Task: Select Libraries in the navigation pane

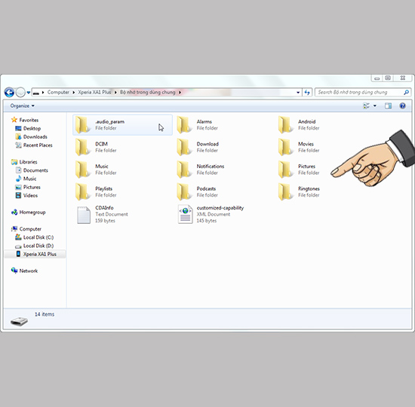Action: pos(28,162)
